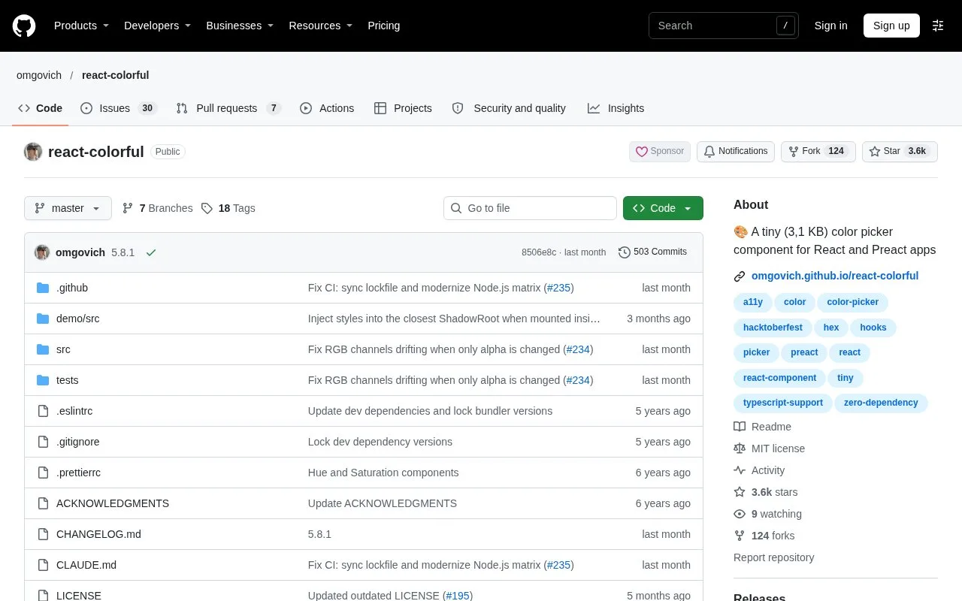View the green commit status checkmark
The image size is (962, 601).
click(151, 252)
